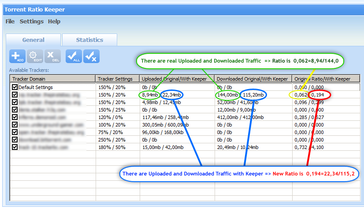Open the File menu
The height and width of the screenshot is (209, 364).
[x=10, y=21]
